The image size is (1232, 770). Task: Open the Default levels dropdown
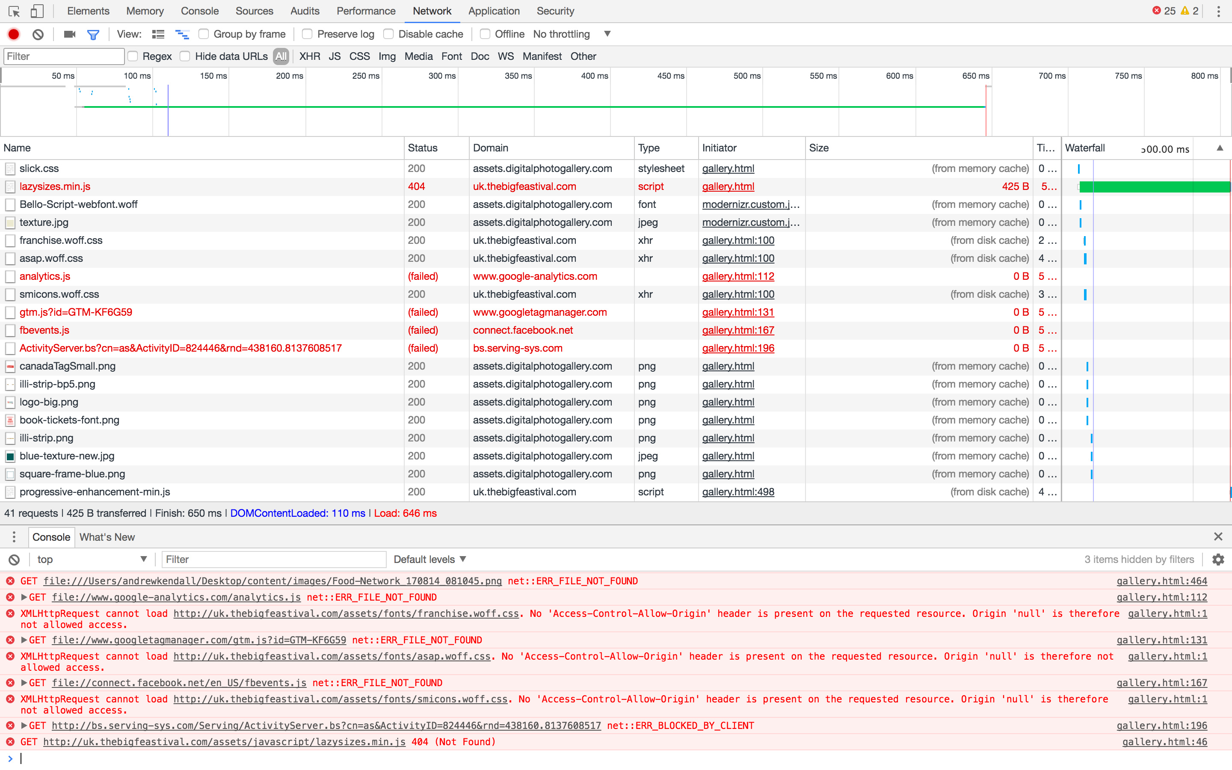[x=430, y=559]
